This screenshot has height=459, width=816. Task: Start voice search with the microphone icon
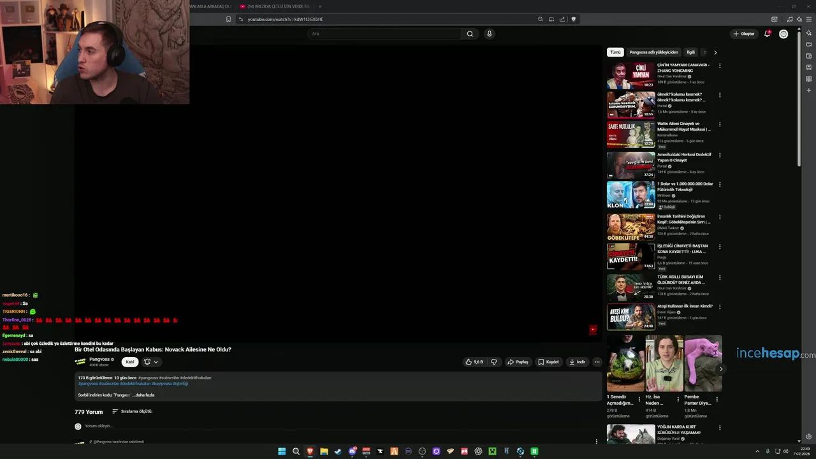pyautogui.click(x=489, y=34)
